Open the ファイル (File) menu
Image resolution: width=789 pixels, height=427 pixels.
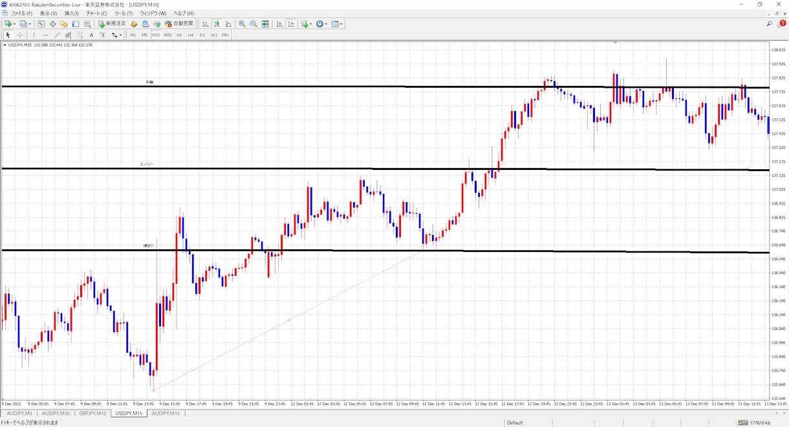(x=22, y=13)
